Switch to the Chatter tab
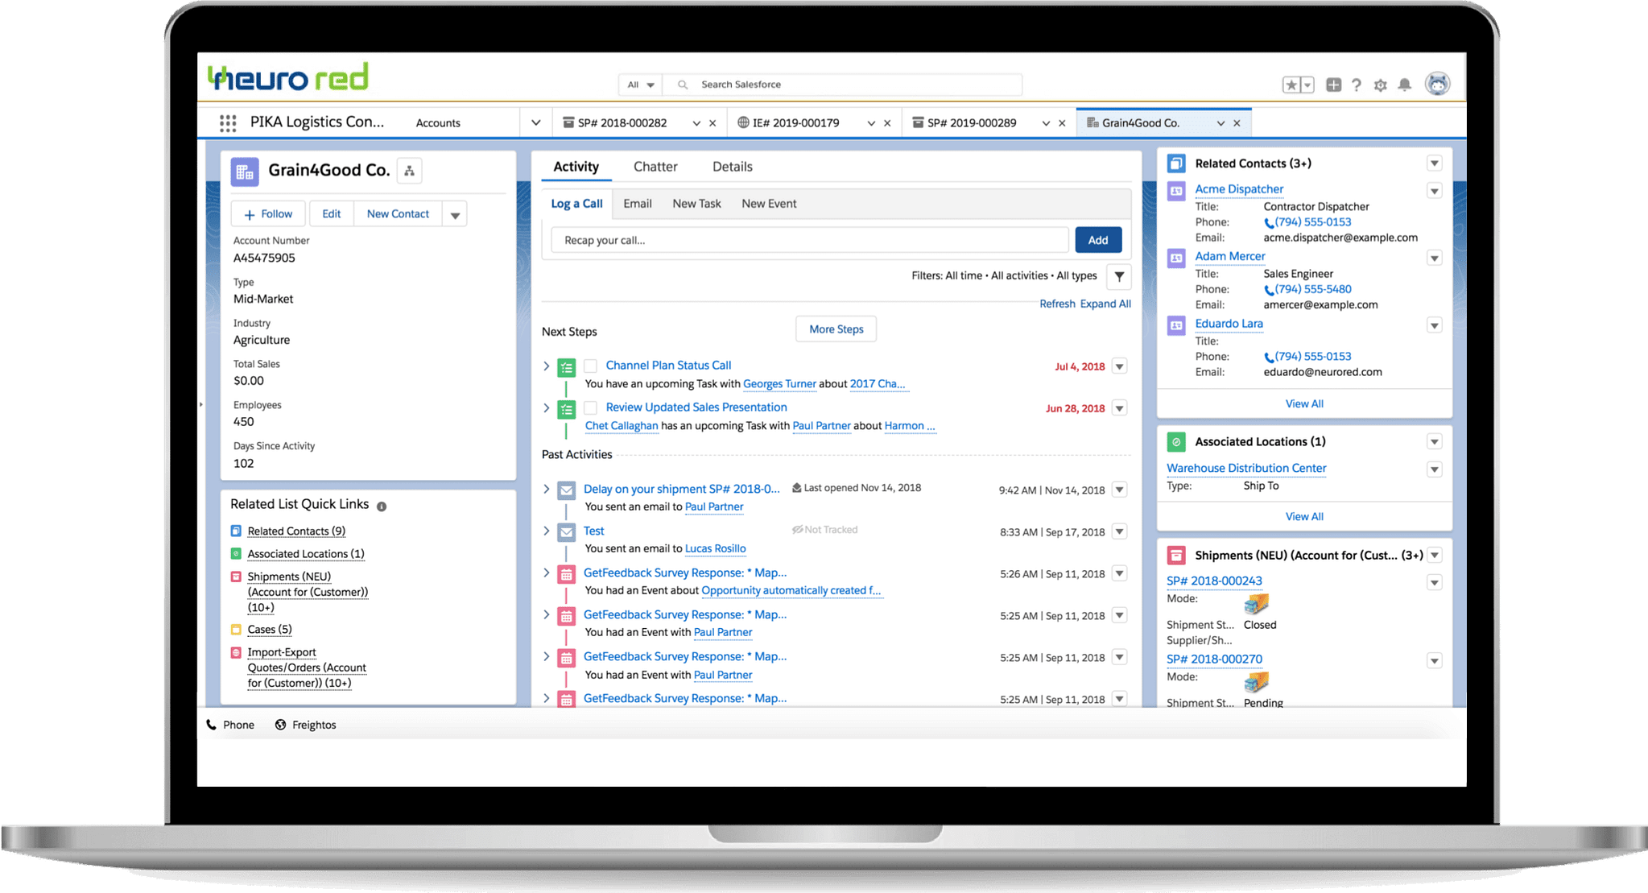Image resolution: width=1648 pixels, height=893 pixels. 655,167
